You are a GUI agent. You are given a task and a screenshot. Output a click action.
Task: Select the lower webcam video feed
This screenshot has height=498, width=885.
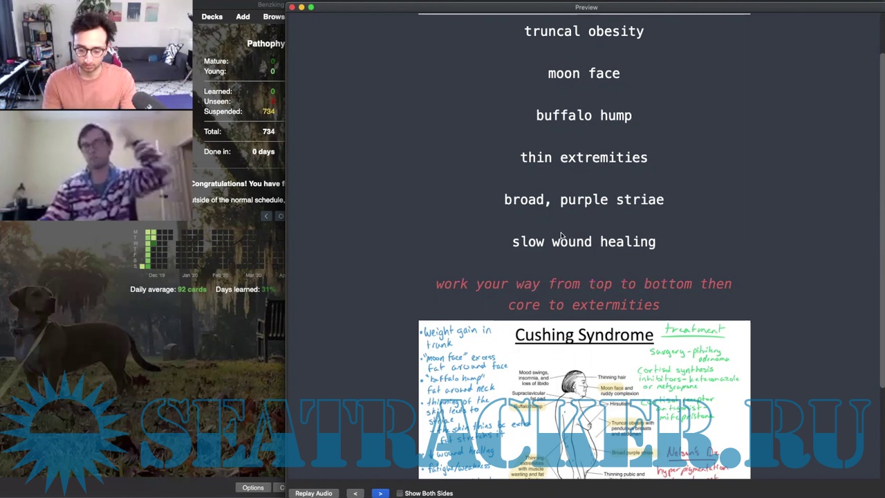click(96, 165)
